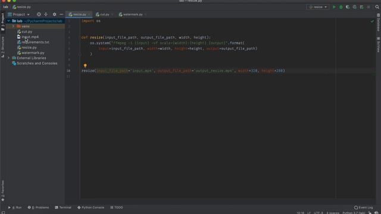This screenshot has width=381, height=214.
Task: Select watermark.py in project tree
Action: tap(33, 53)
